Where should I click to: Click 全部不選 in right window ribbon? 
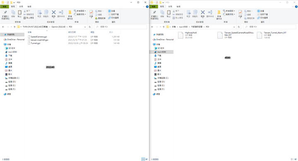pos(262,14)
